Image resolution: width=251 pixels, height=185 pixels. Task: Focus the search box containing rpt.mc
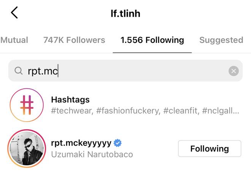click(x=125, y=71)
